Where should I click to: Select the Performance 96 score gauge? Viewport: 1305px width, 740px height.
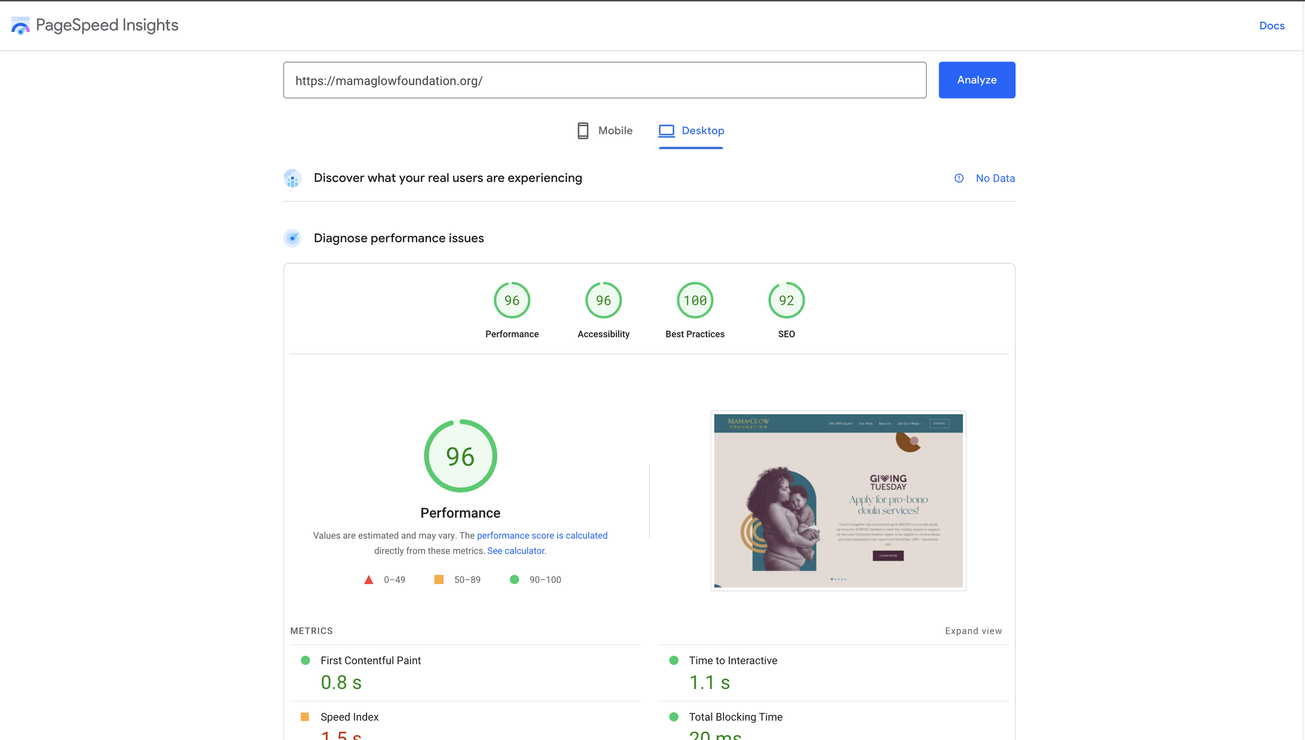click(512, 300)
